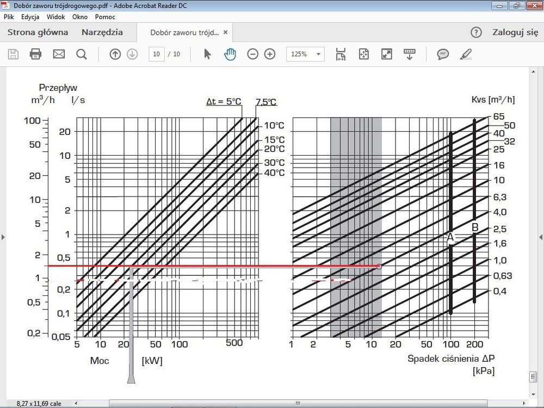Open the Help question mark icon
Viewport: 544px width, 408px height.
coord(476,32)
